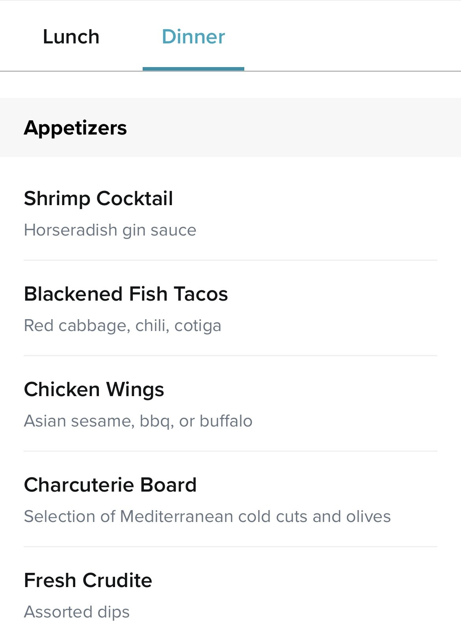Tap the Assorted dips description
The width and height of the screenshot is (461, 636).
[x=77, y=612]
